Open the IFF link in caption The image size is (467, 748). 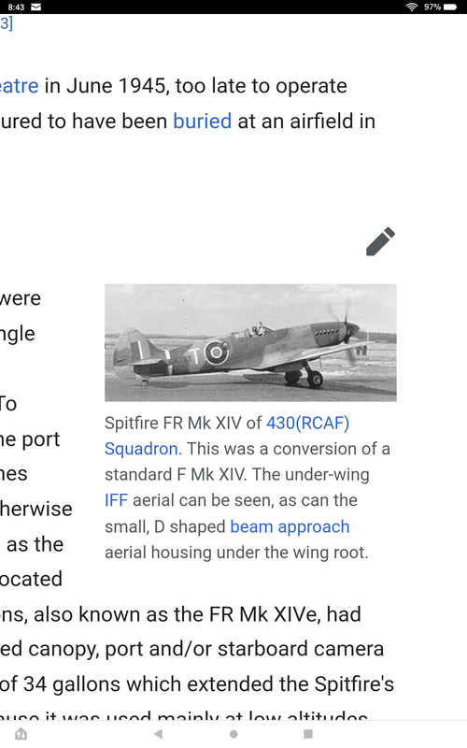click(116, 500)
